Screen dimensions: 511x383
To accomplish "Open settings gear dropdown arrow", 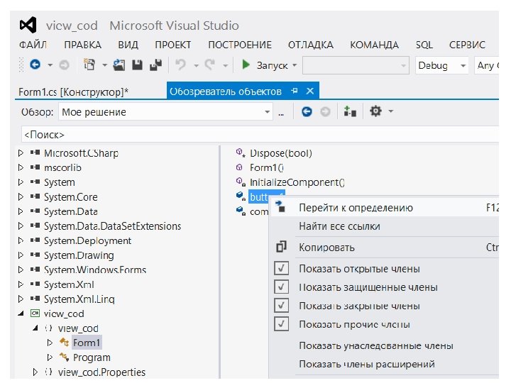I will (x=391, y=111).
